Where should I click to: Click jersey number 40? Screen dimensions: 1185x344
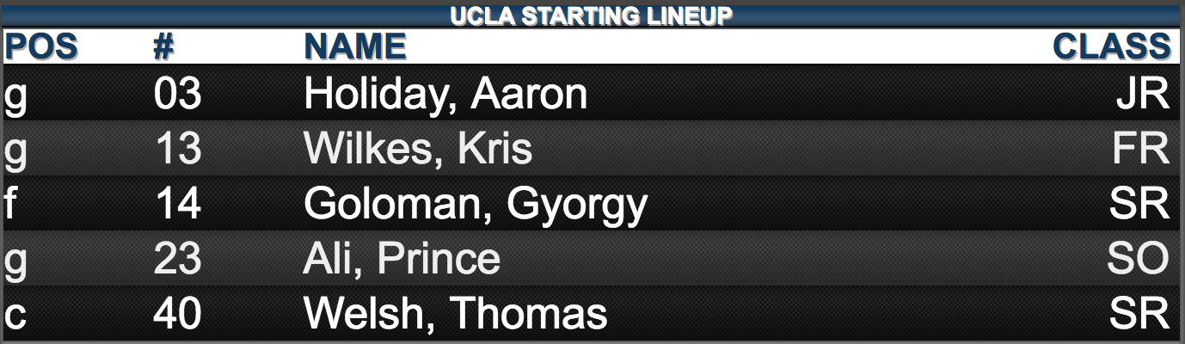pos(177,313)
